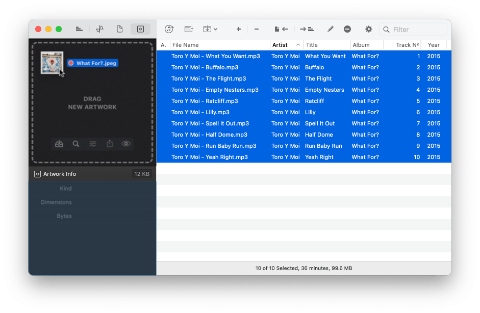Select file "Toro Y Moi - Yeah Right.mp3"
Image resolution: width=480 pixels, height=313 pixels.
point(209,158)
